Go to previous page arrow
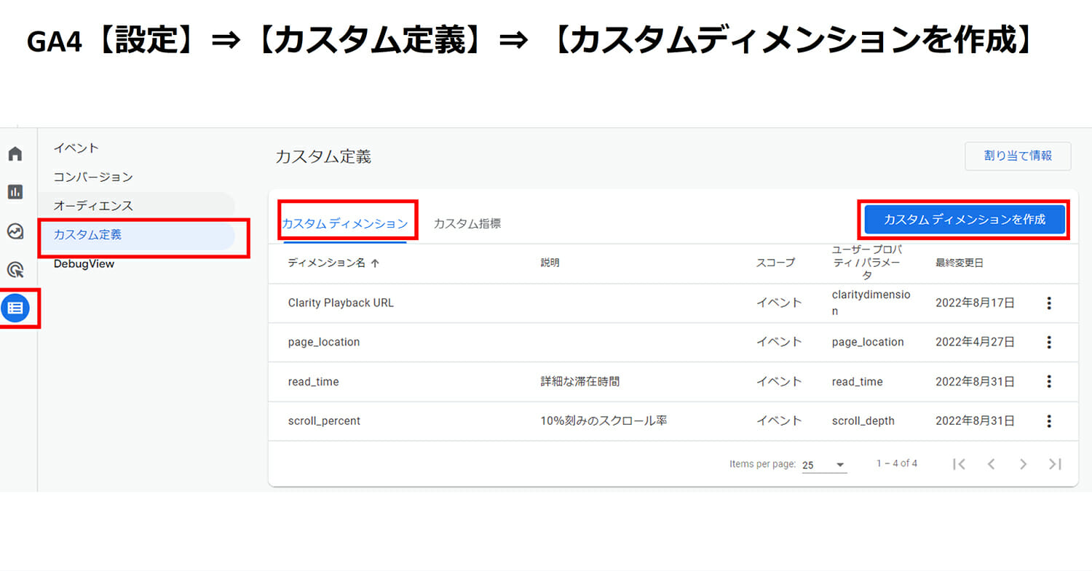 [x=991, y=464]
